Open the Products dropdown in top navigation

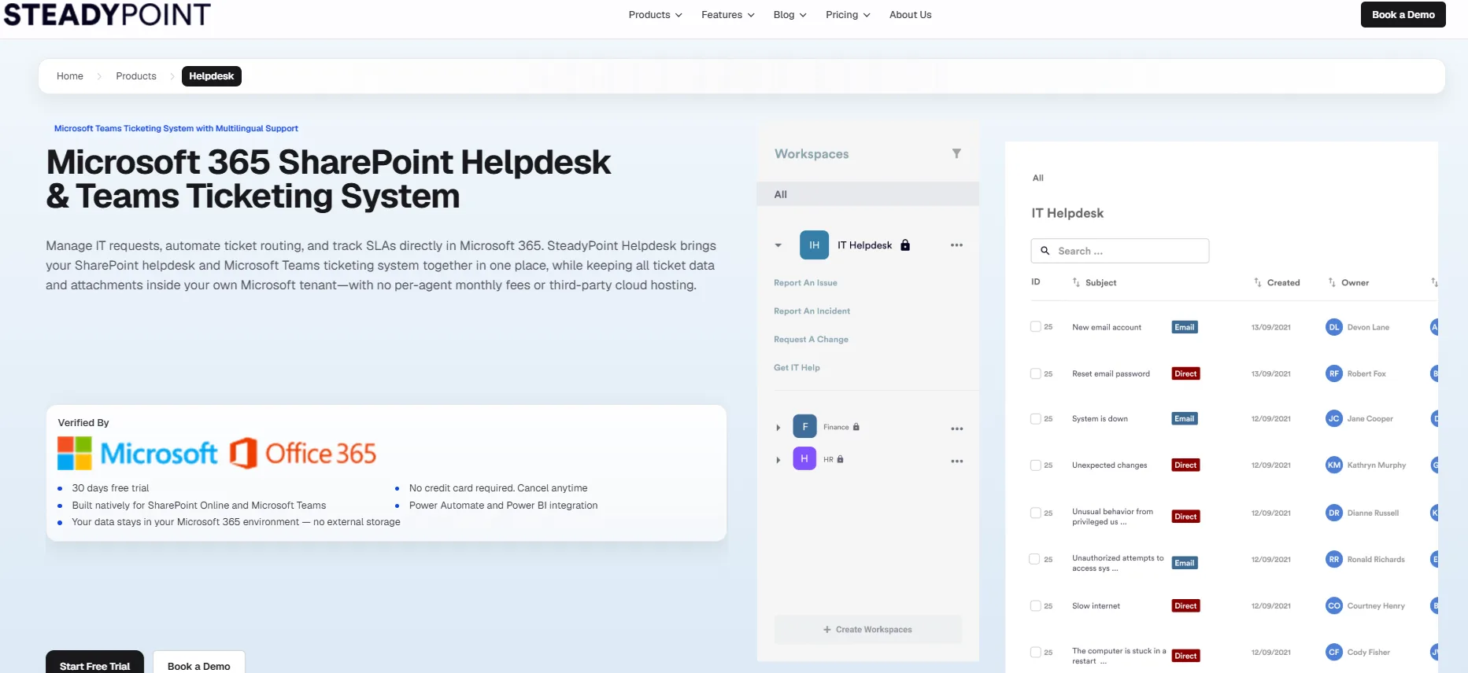pos(655,15)
